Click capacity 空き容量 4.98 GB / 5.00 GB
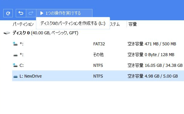 coord(153,76)
